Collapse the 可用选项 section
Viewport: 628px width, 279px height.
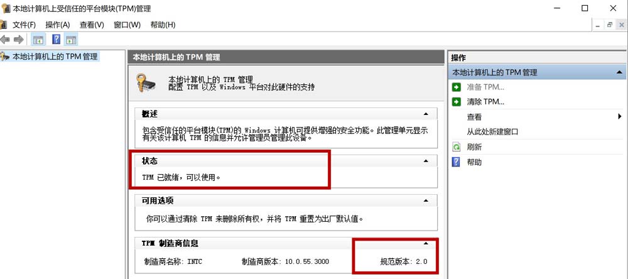[x=426, y=200]
